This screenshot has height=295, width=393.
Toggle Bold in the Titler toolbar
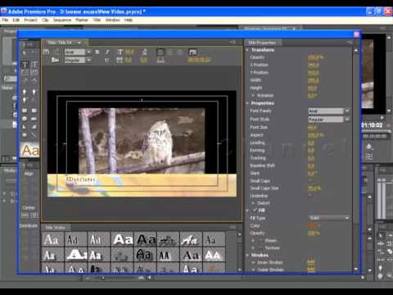pyautogui.click(x=97, y=52)
